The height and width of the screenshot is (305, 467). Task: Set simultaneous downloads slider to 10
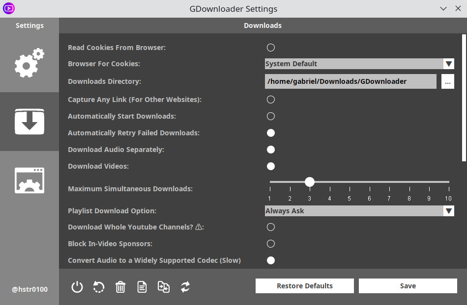click(x=449, y=182)
